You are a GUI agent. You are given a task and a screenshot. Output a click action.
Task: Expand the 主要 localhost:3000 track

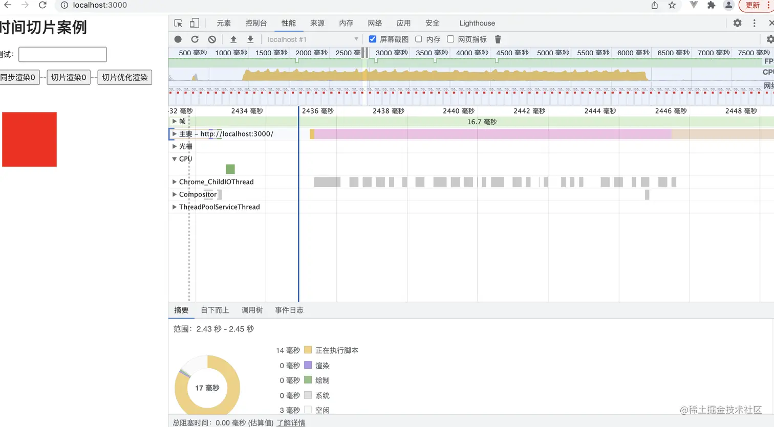coord(175,134)
